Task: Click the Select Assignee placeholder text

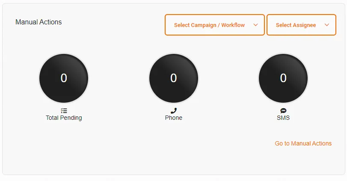Action: [296, 25]
